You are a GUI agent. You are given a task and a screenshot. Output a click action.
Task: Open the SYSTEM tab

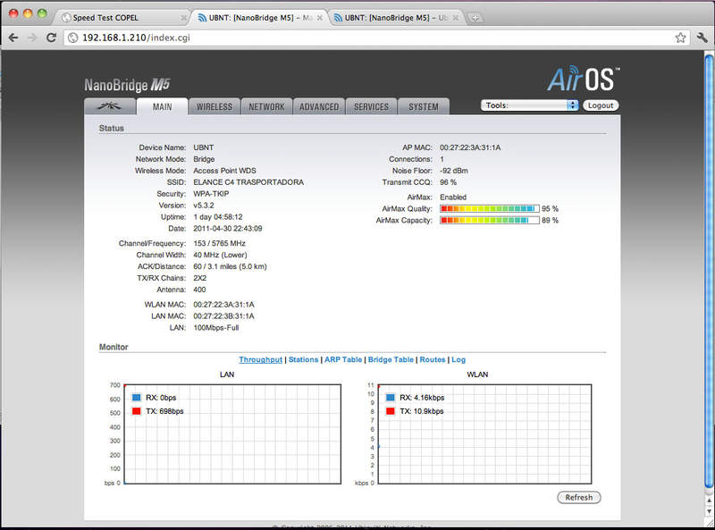[423, 106]
